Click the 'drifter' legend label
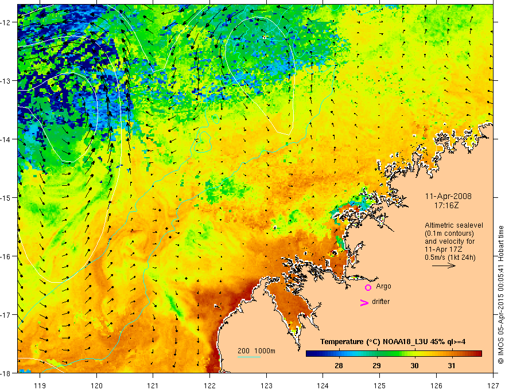The height and width of the screenshot is (390, 505). click(x=380, y=302)
